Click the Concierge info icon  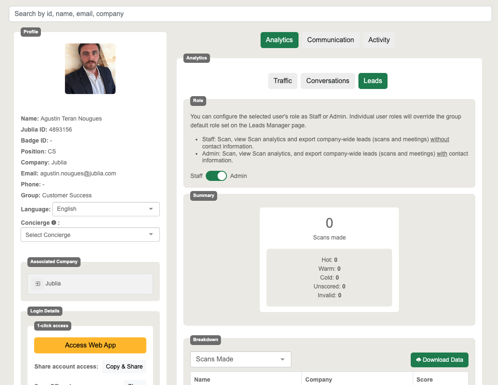coord(54,223)
